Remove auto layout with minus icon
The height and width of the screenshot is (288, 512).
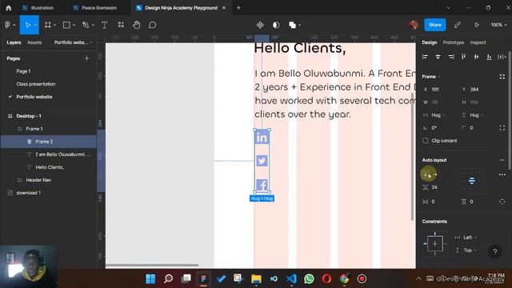(502, 160)
